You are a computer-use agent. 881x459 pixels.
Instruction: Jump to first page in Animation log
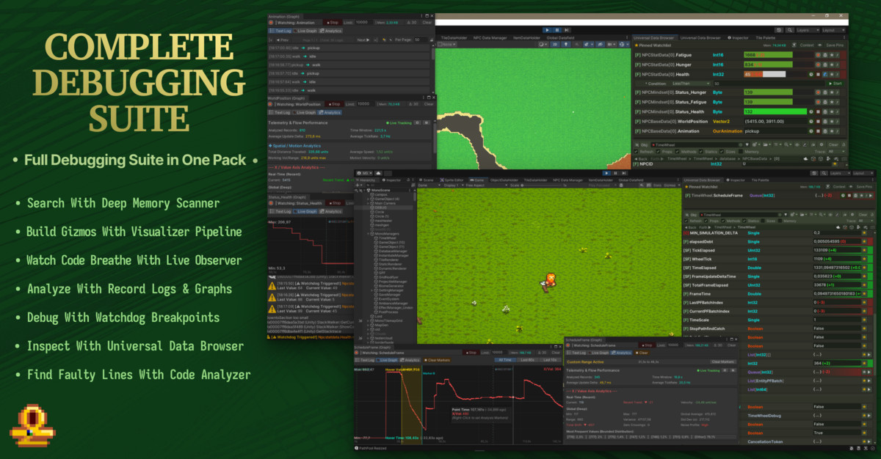(271, 40)
